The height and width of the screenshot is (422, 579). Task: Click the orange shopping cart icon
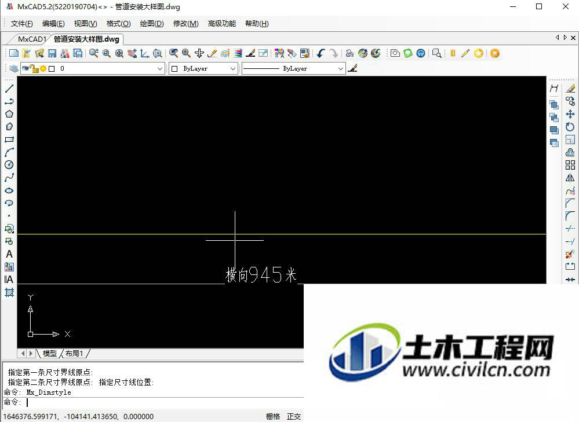pos(495,53)
